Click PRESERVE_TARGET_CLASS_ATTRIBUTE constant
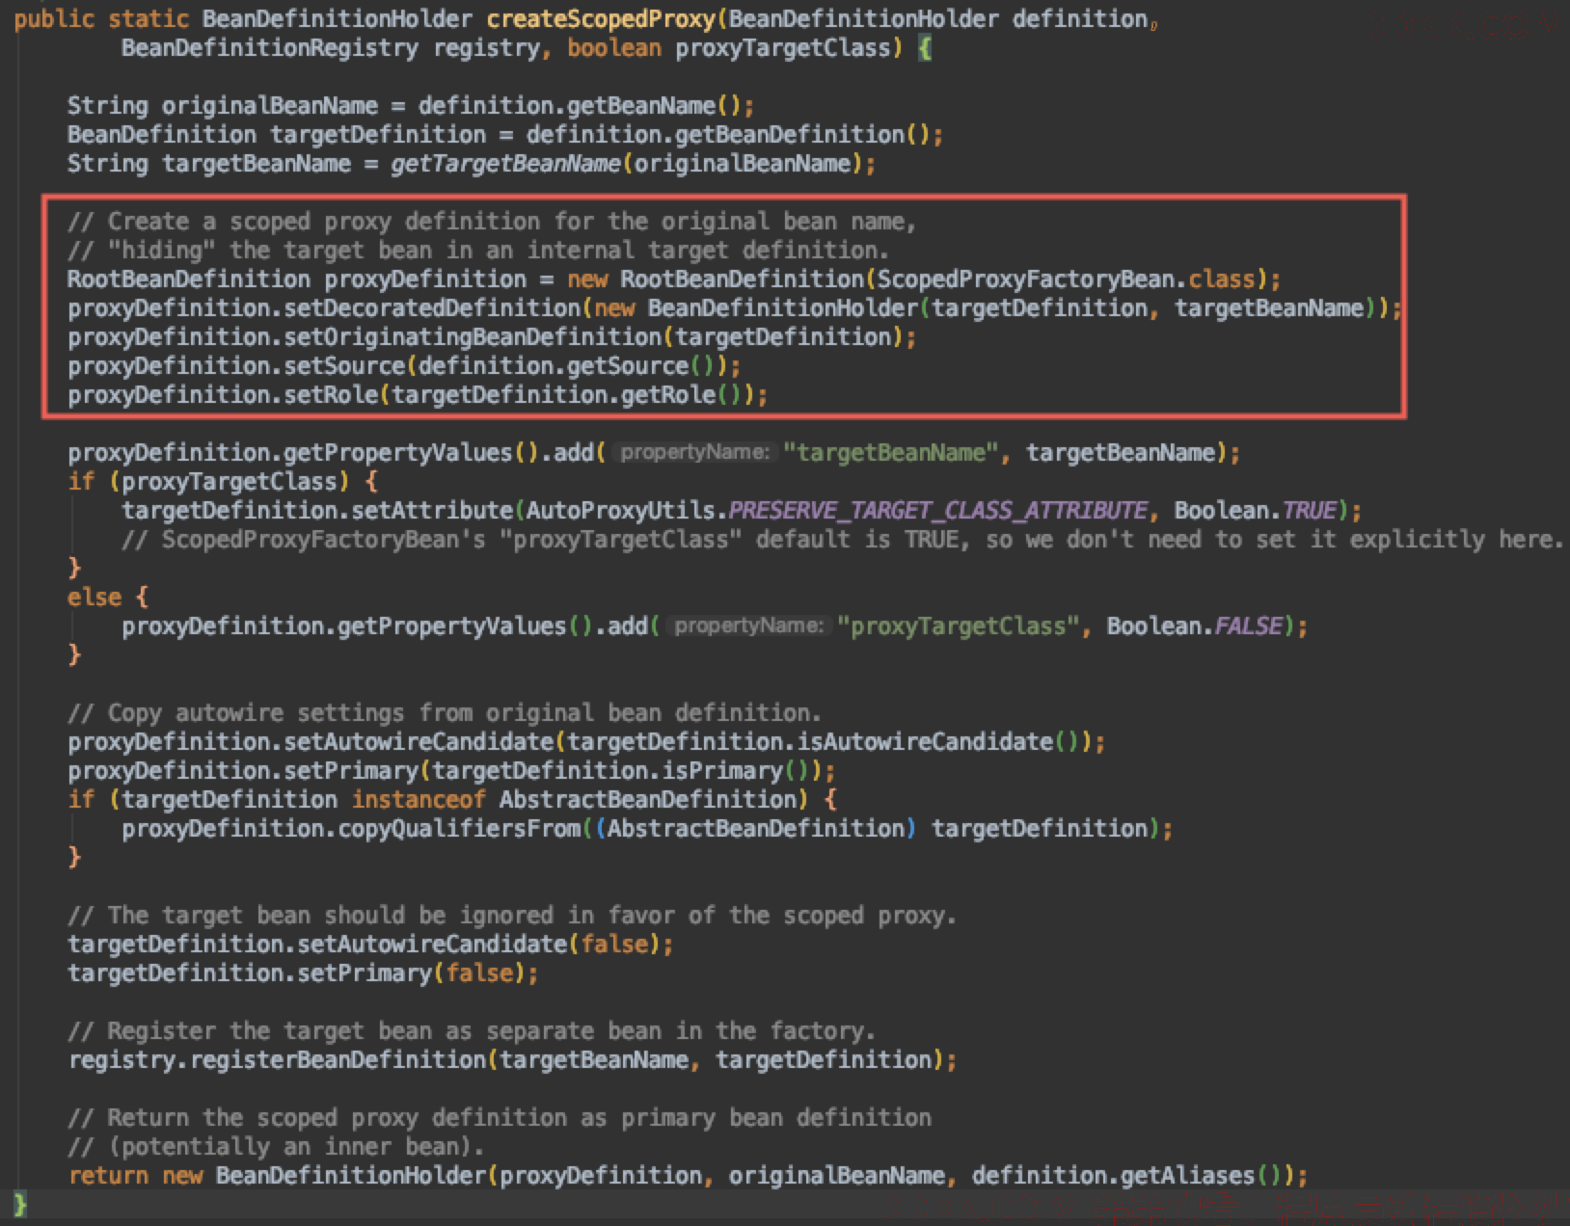 937,511
